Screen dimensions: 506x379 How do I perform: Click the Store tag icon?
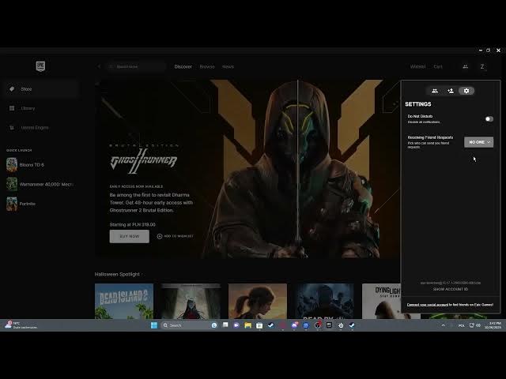12,89
